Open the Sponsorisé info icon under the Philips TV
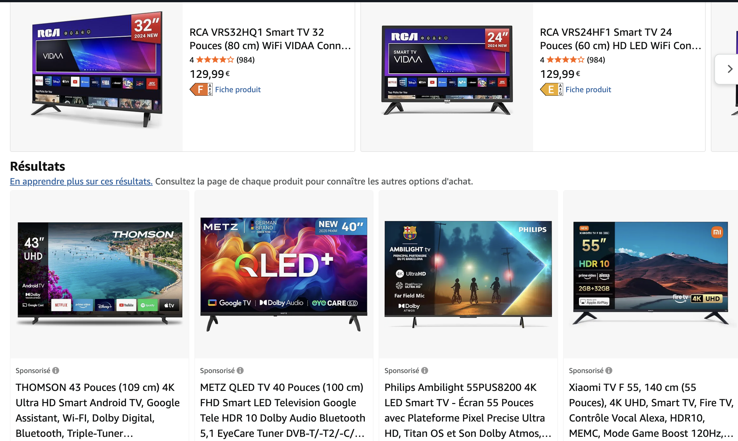This screenshot has height=441, width=738. pos(425,370)
